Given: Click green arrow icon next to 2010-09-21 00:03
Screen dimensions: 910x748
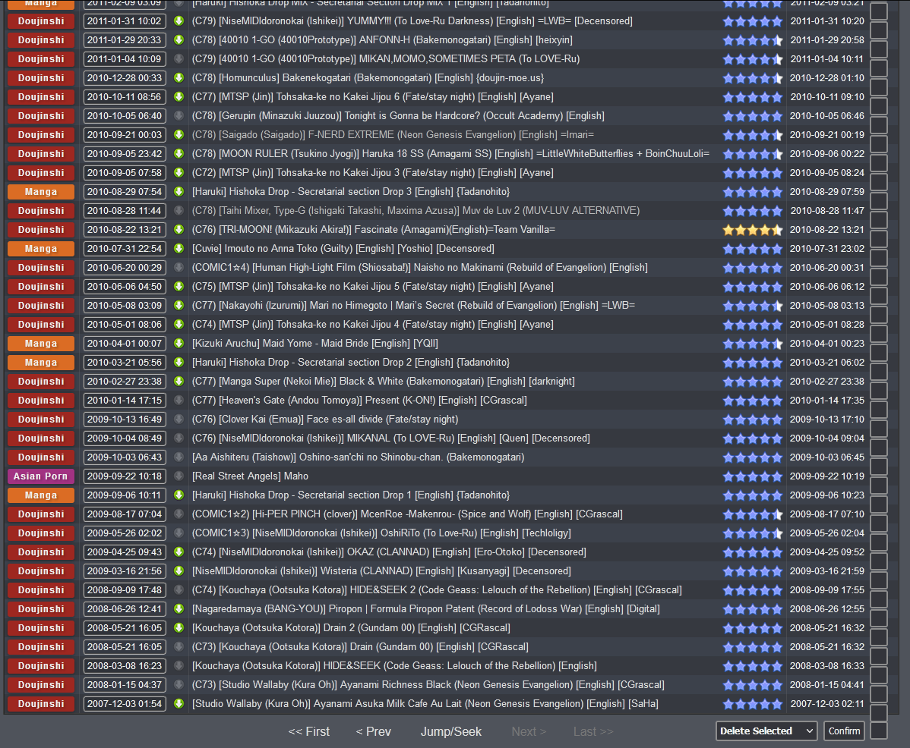Looking at the screenshot, I should click(179, 135).
